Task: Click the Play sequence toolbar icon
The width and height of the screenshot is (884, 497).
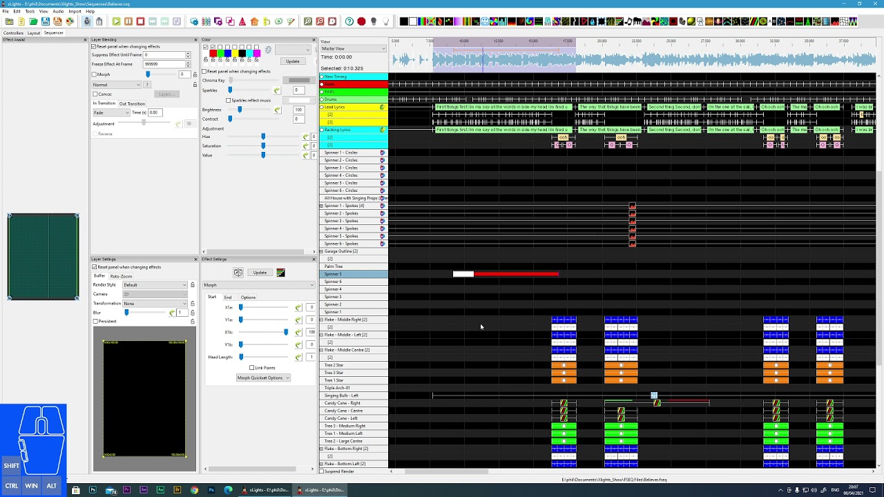Action: 116,22
